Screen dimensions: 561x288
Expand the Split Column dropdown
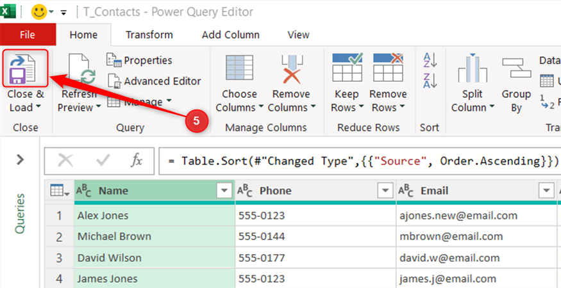tap(492, 107)
